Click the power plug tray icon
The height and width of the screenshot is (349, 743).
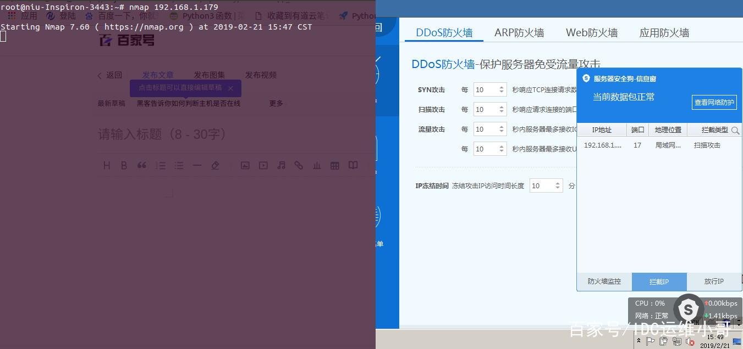[x=663, y=341]
